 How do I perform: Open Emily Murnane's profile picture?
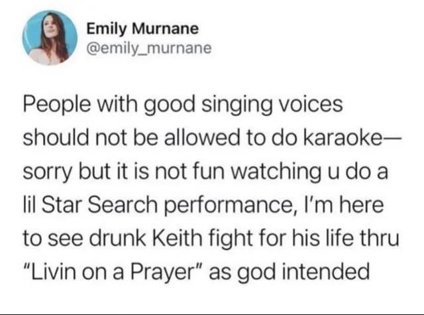click(x=50, y=38)
